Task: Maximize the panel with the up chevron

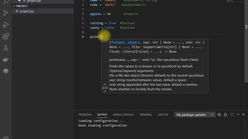Action: 238,114
